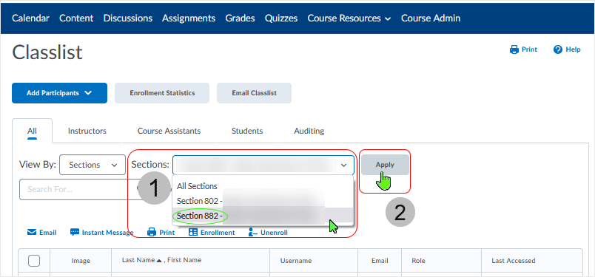The width and height of the screenshot is (595, 277).
Task: Click the Classlist page heading
Action: (x=47, y=52)
